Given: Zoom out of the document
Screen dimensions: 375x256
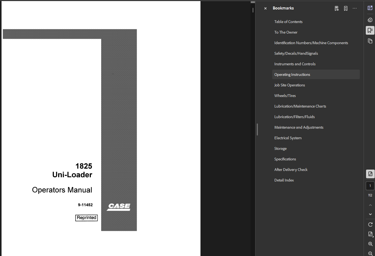Looking at the screenshot, I should 370,254.
